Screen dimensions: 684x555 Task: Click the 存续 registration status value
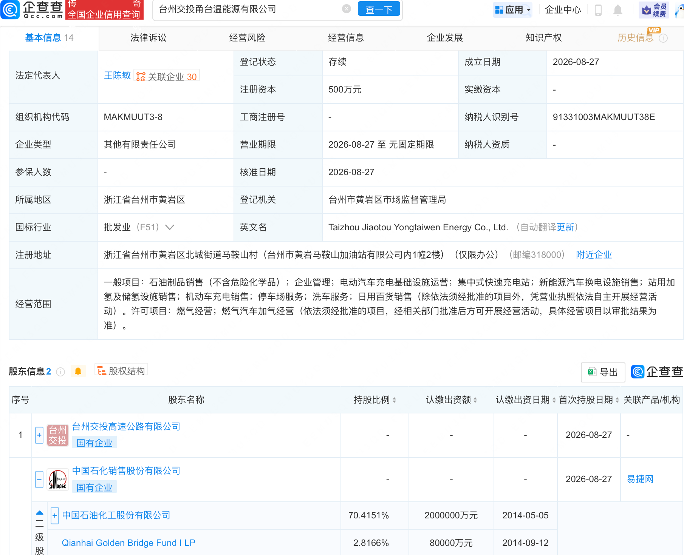tap(337, 62)
